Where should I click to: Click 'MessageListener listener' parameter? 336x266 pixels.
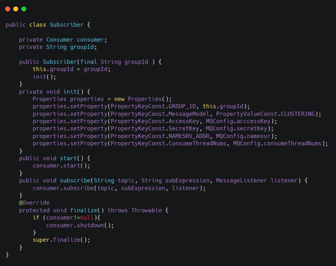(x=257, y=181)
